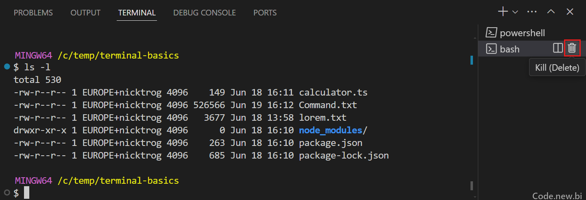586x200 pixels.
Task: Split the bash terminal
Action: point(558,48)
